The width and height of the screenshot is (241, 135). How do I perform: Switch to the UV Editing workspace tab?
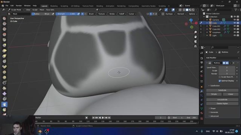[x=75, y=6]
